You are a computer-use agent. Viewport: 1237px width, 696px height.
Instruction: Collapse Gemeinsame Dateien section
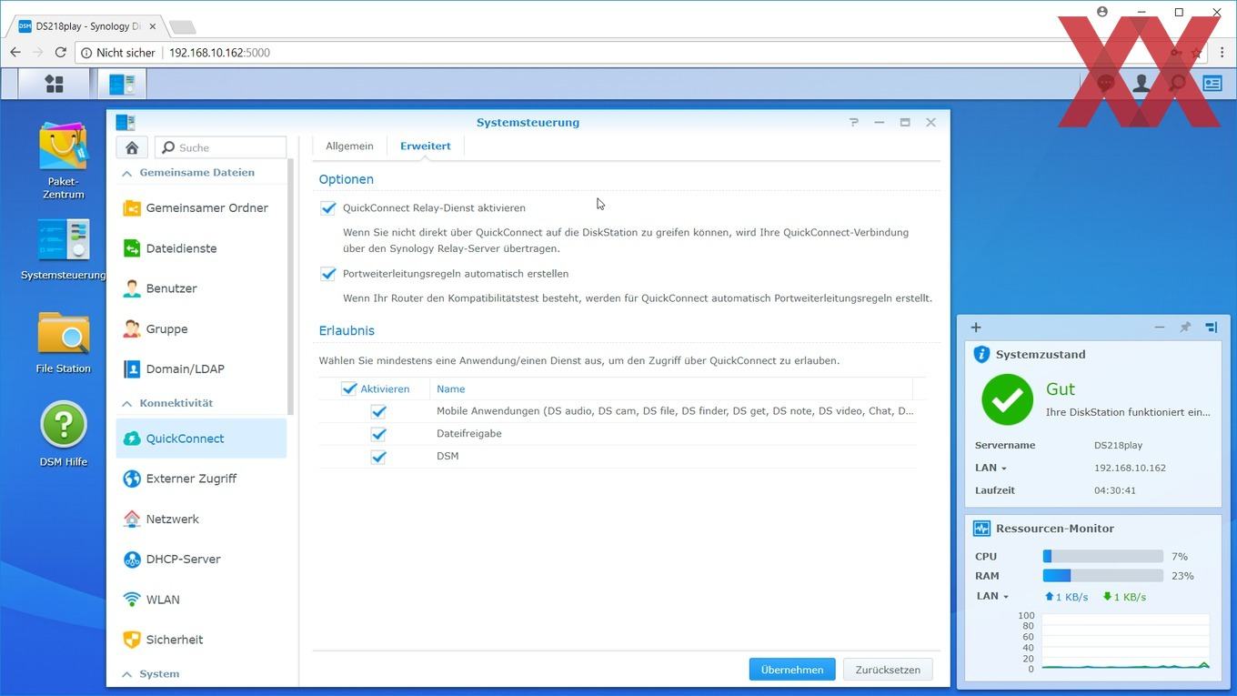(127, 173)
